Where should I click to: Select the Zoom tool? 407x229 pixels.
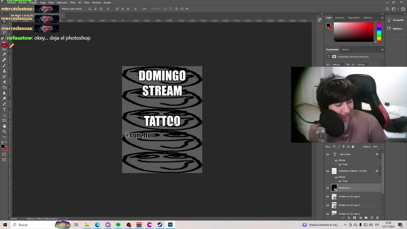point(4,131)
